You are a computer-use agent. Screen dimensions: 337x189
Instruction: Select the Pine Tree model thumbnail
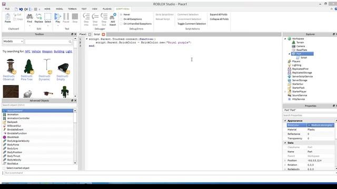click(28, 67)
